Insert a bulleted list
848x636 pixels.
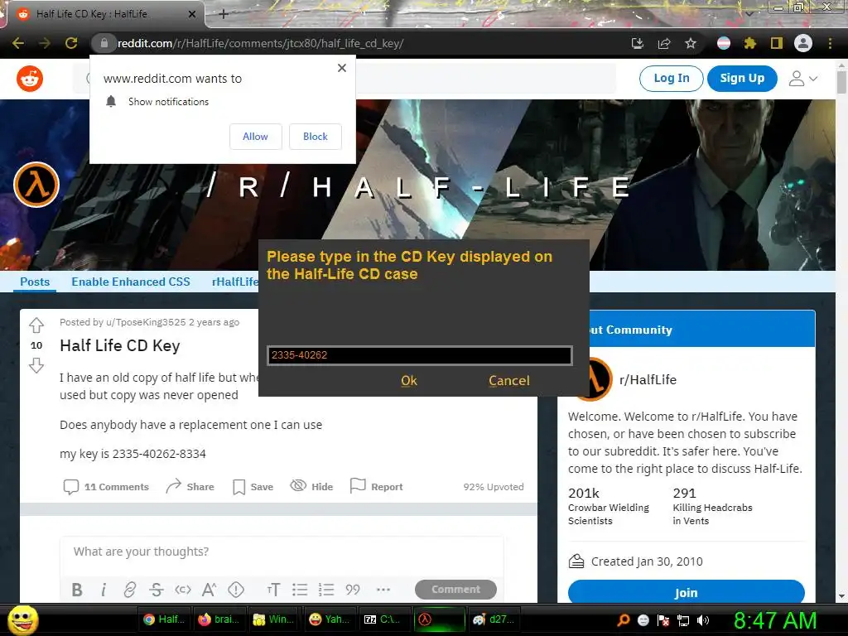coord(300,590)
